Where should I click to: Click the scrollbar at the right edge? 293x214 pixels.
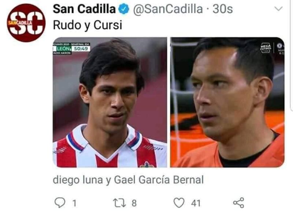[x=292, y=56]
